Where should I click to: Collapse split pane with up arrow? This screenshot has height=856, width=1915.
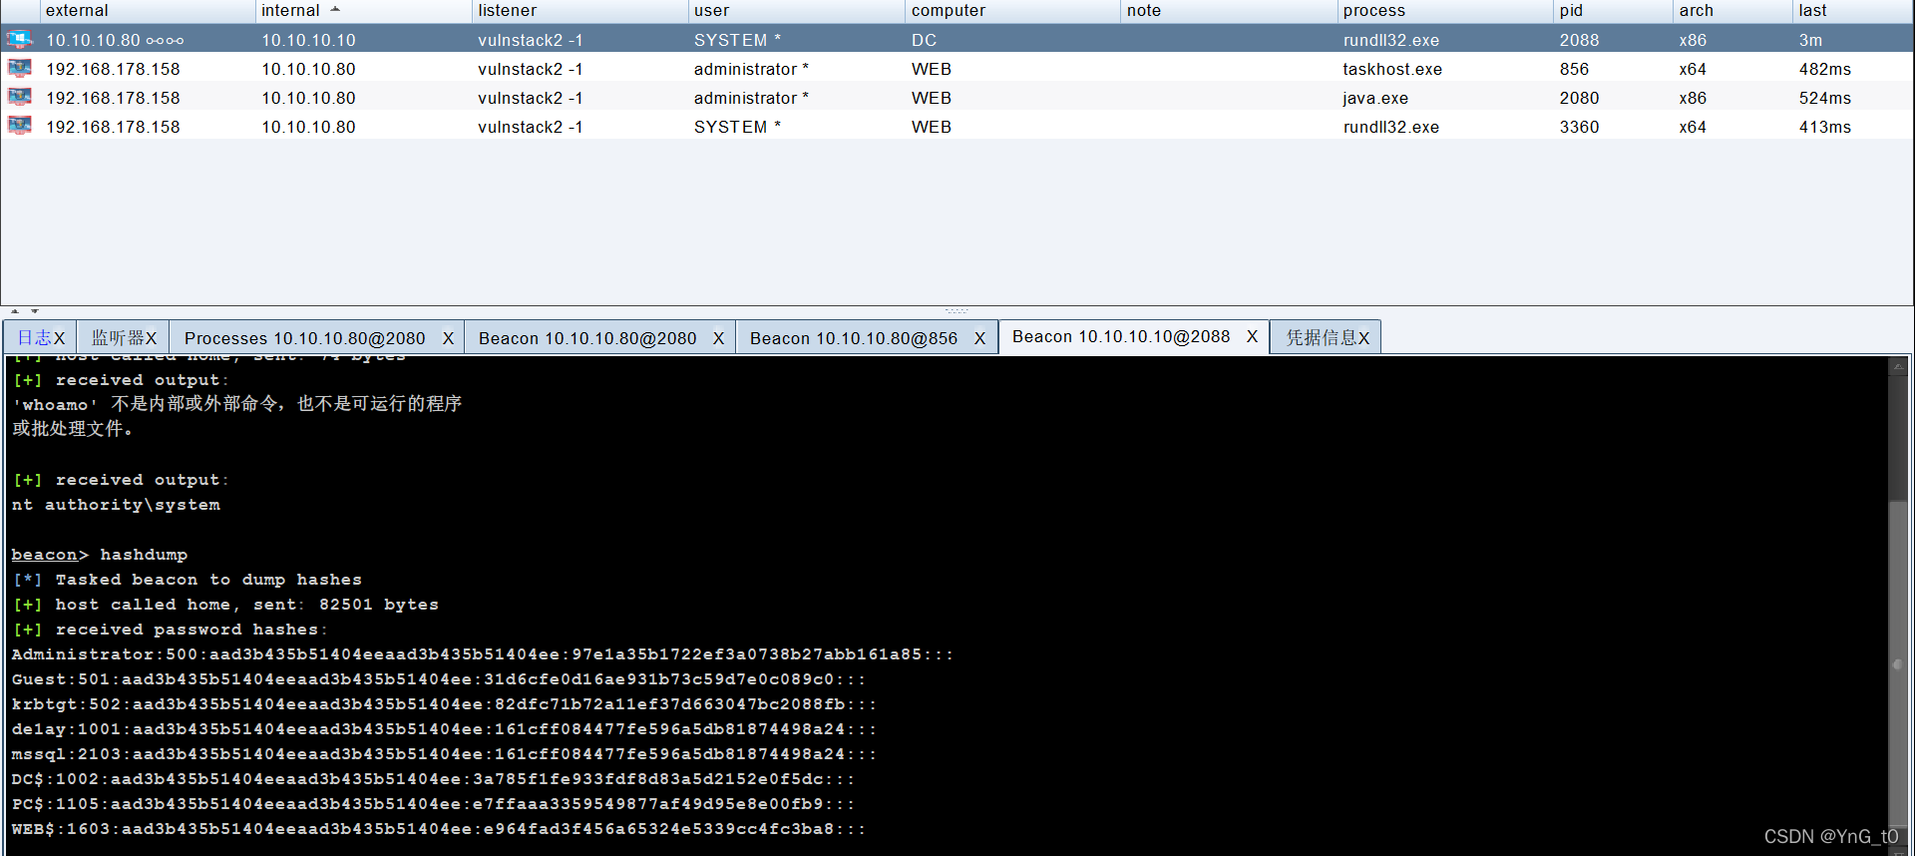[x=15, y=311]
